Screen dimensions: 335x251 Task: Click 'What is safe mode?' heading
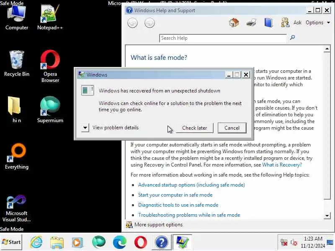click(159, 57)
